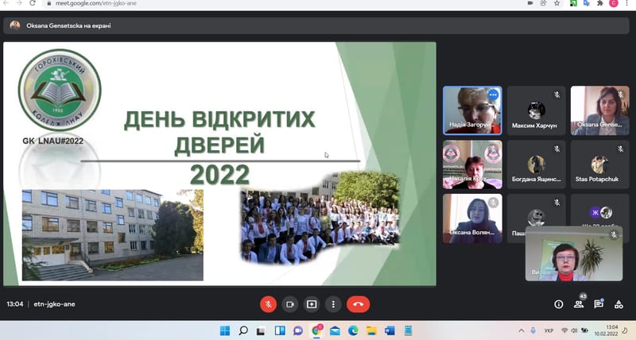Viewport: 636px width, 340px height.
Task: Unmute the microphone button
Action: 268,304
